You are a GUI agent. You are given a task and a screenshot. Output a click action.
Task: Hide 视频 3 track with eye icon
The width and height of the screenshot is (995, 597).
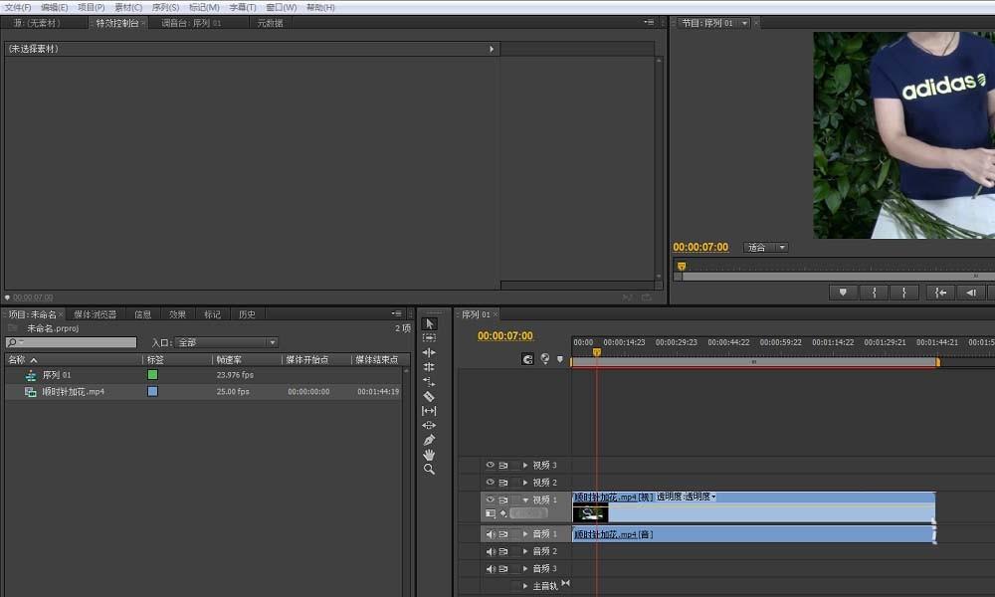(x=490, y=465)
